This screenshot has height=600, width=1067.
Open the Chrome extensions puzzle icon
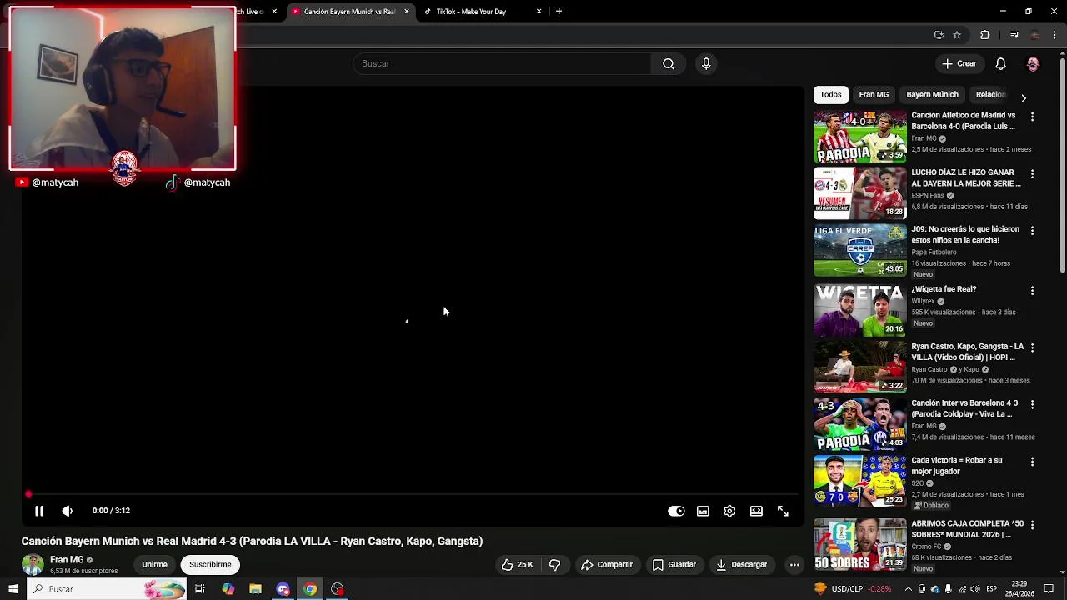coord(984,35)
